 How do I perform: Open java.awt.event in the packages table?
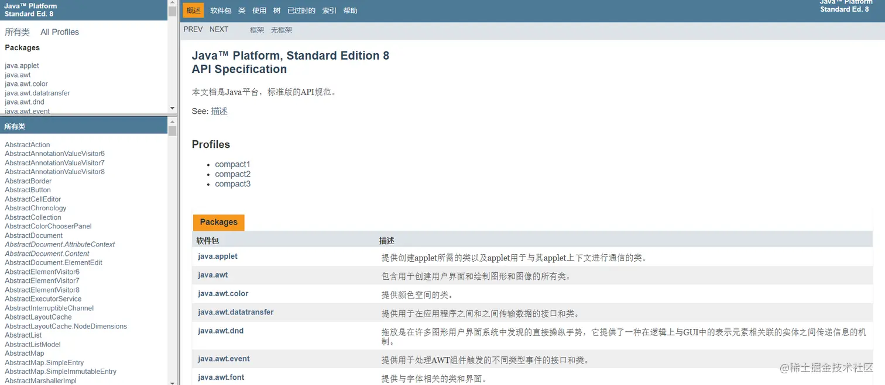(x=224, y=359)
